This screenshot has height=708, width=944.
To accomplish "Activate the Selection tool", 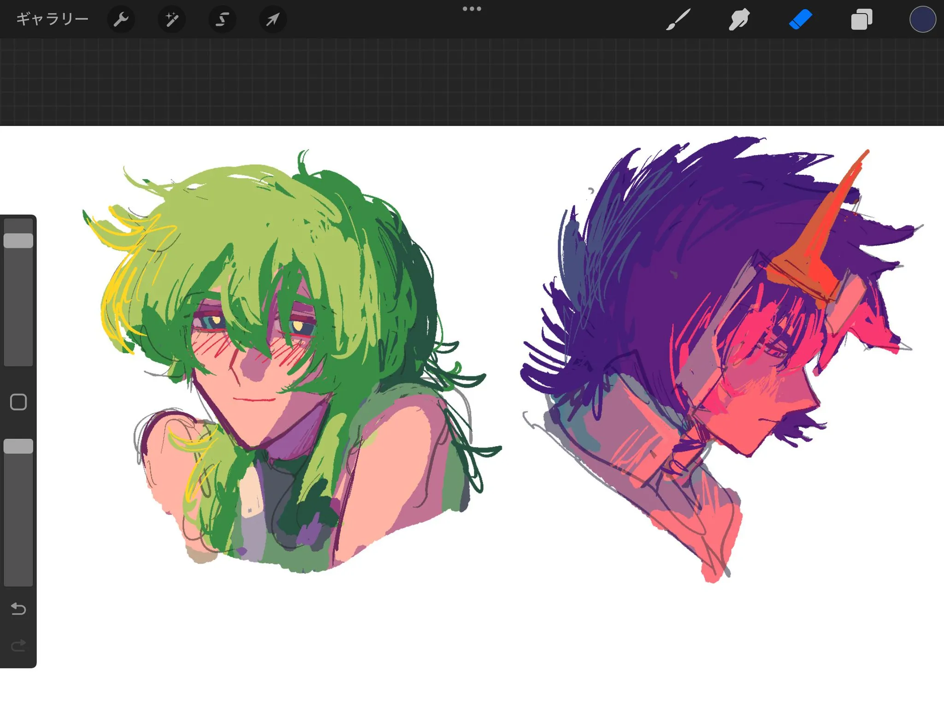I will click(222, 19).
